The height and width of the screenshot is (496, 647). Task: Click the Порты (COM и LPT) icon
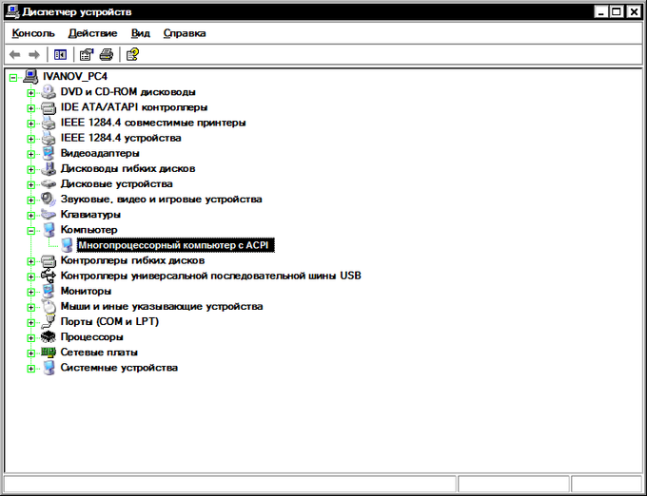click(49, 322)
